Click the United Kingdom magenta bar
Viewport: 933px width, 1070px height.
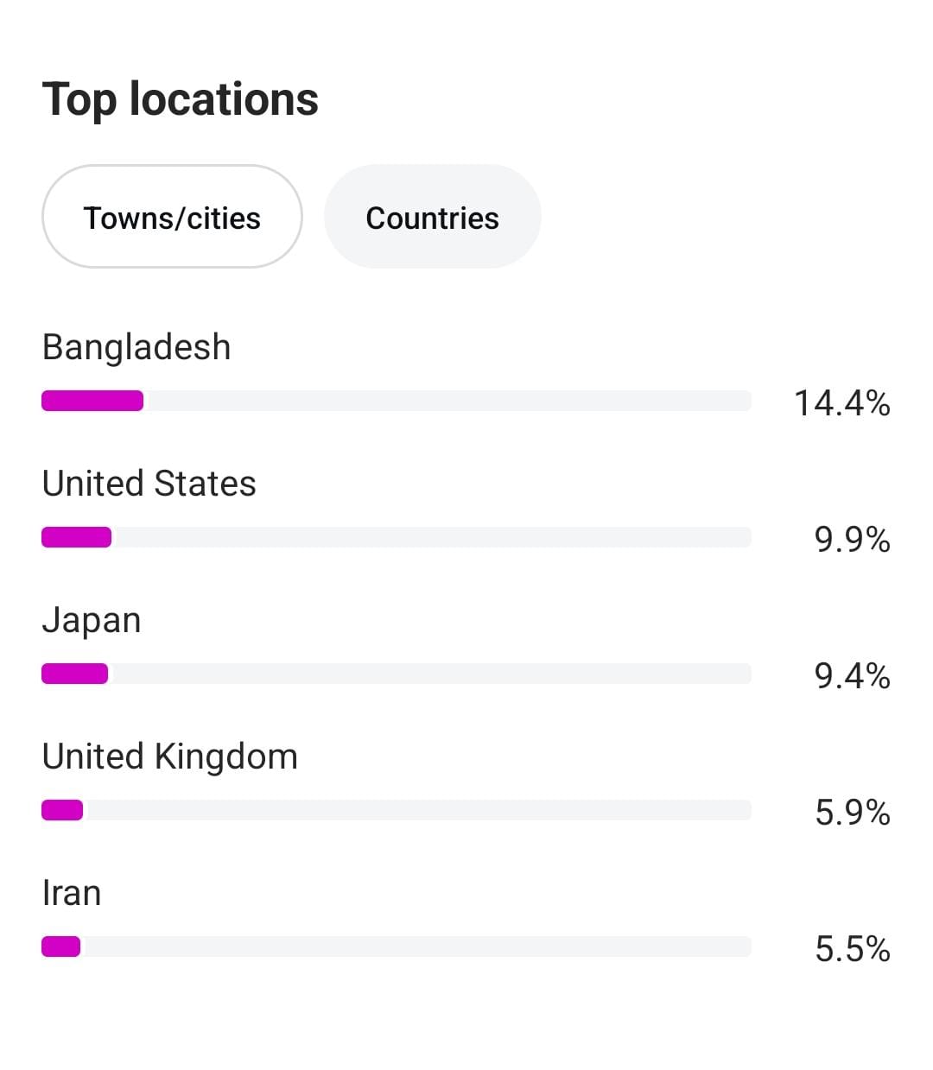(62, 810)
